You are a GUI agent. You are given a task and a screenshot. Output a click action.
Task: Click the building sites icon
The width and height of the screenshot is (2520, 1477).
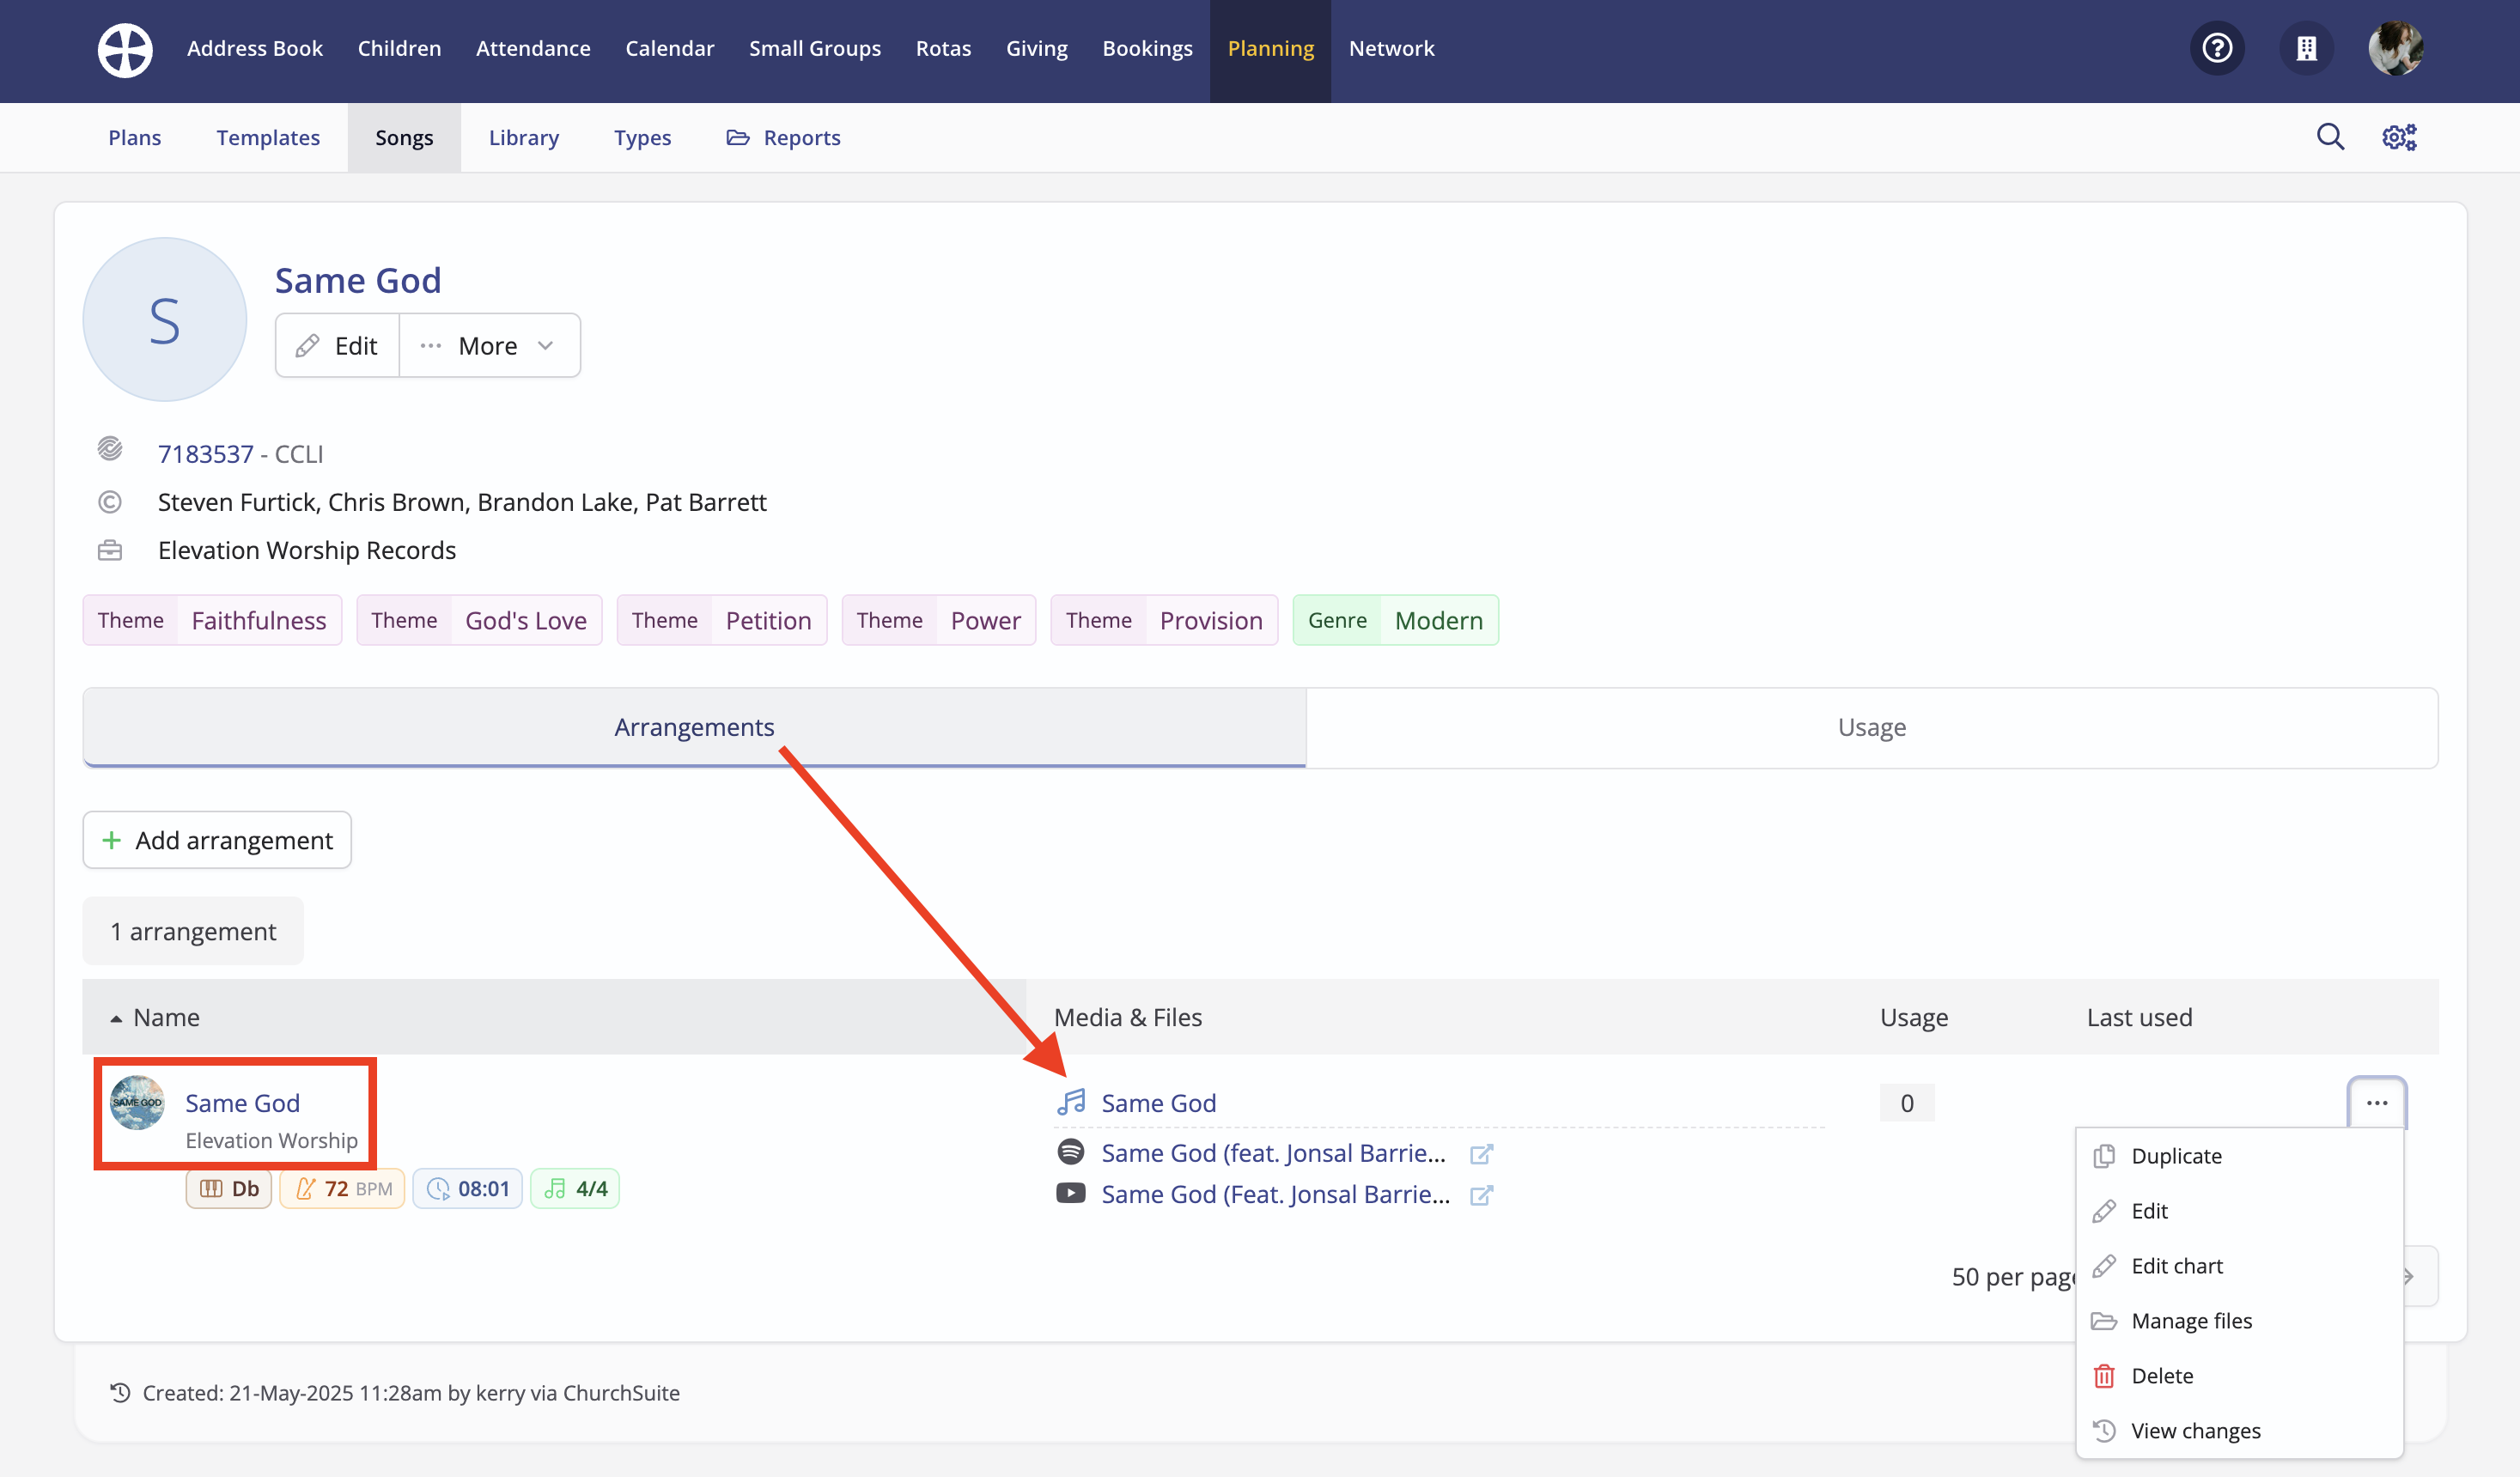pos(2306,48)
